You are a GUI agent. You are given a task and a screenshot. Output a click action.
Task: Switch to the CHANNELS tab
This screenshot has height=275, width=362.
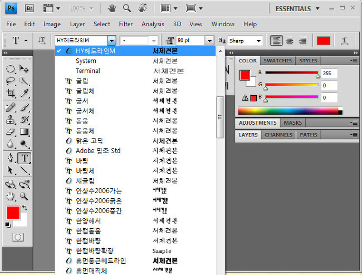[x=278, y=135]
